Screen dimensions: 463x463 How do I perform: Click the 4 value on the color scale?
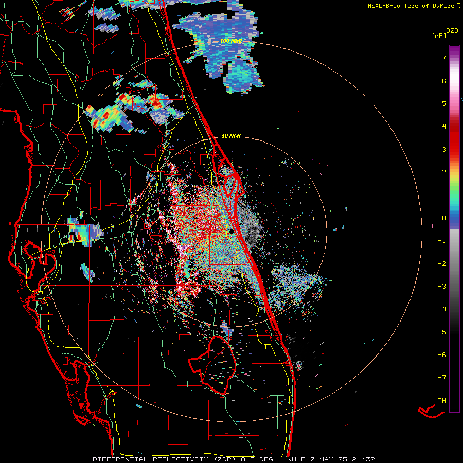[x=444, y=127]
